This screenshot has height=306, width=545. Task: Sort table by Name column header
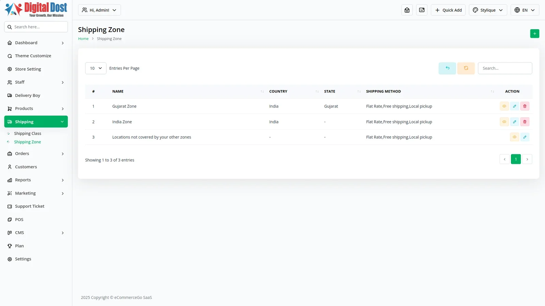(118, 91)
